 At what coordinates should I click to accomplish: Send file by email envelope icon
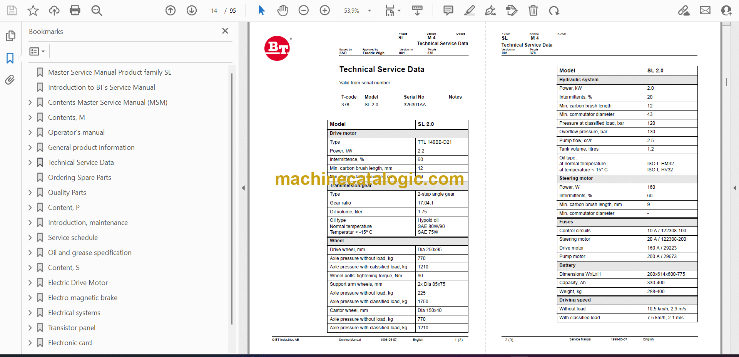(705, 10)
